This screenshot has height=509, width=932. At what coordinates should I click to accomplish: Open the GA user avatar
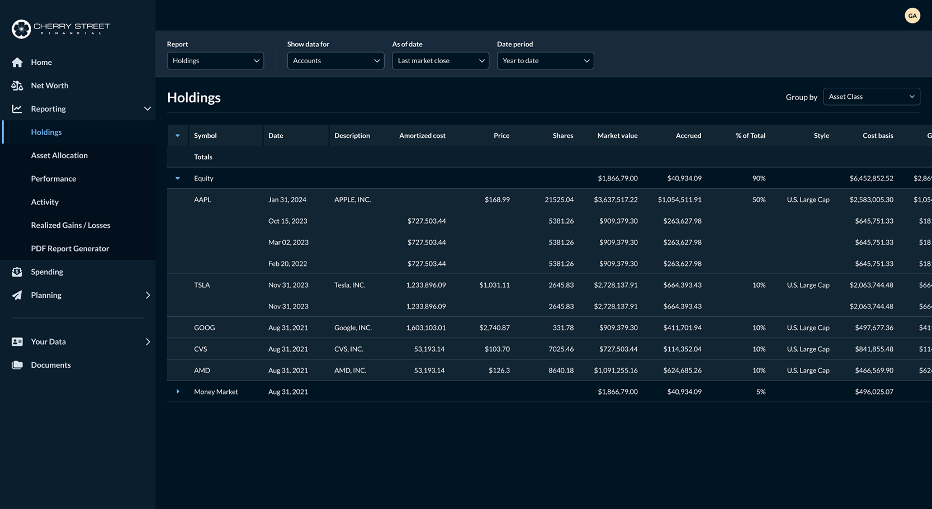point(912,16)
